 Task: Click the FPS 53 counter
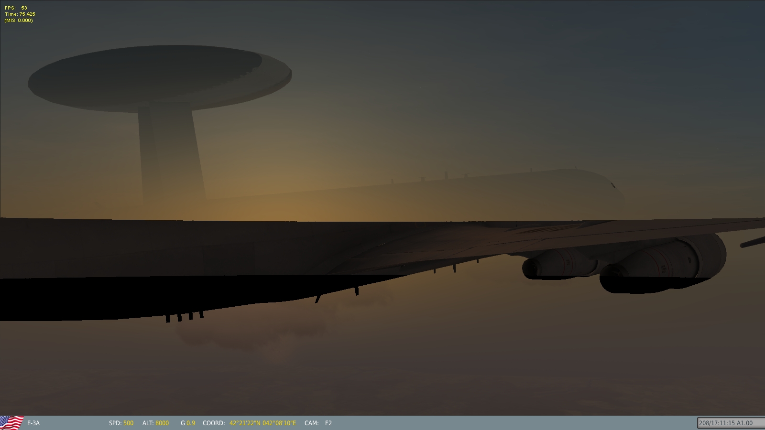16,8
